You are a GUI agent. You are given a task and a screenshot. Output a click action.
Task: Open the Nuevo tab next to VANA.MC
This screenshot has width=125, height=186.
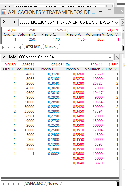[53, 183]
